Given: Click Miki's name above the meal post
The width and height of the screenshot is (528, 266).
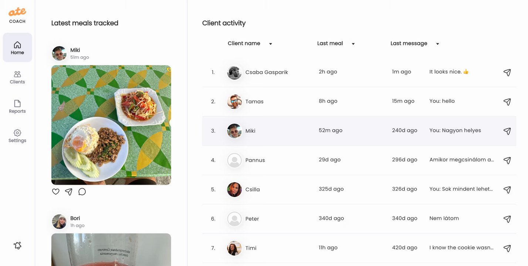Looking at the screenshot, I should (75, 50).
